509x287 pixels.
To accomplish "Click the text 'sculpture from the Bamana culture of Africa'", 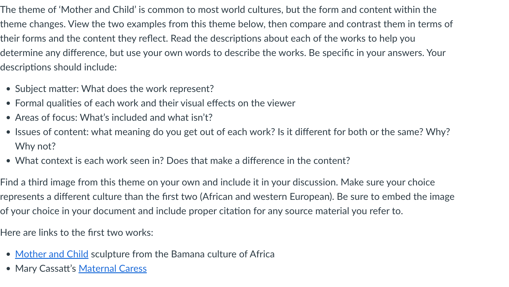I will (x=183, y=254).
